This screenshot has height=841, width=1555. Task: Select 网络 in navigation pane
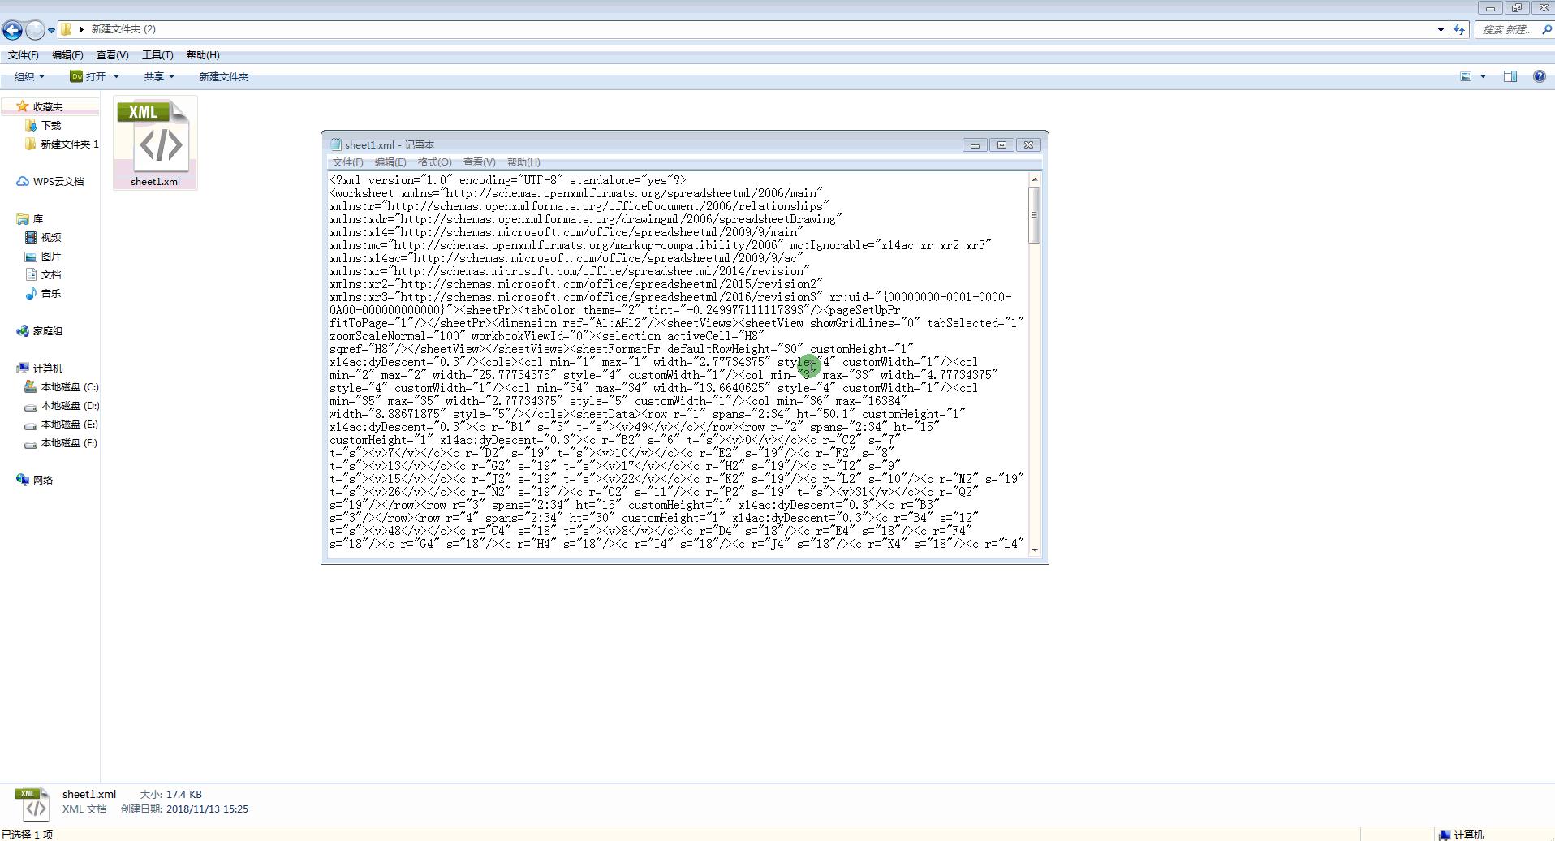pos(43,480)
